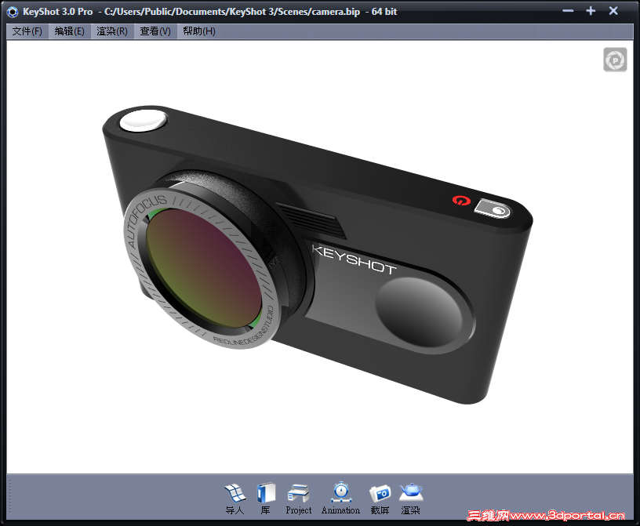Open the 查看(V) menu

154,31
